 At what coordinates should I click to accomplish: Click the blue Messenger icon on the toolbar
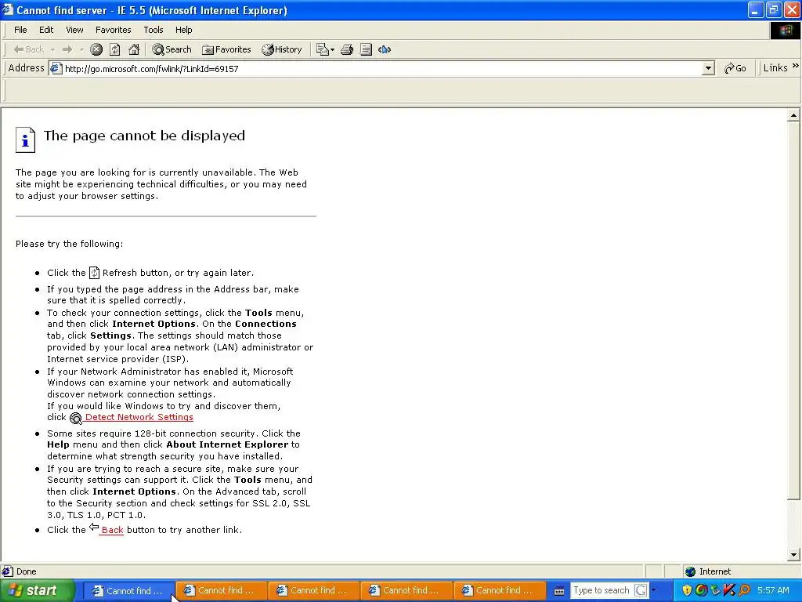click(385, 49)
